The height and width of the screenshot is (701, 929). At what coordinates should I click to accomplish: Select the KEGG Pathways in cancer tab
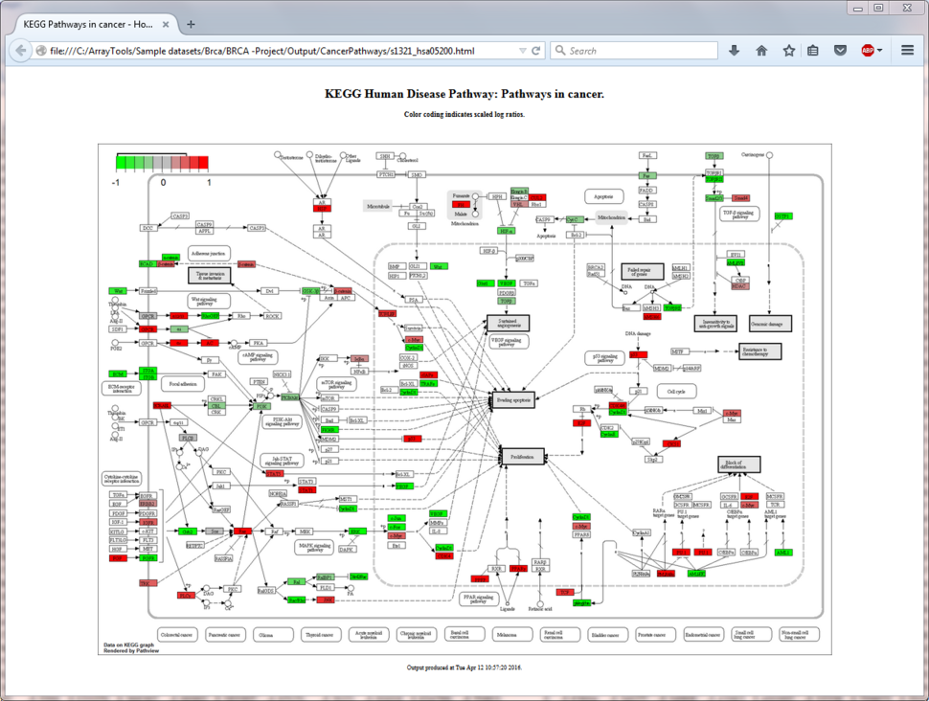coord(95,24)
